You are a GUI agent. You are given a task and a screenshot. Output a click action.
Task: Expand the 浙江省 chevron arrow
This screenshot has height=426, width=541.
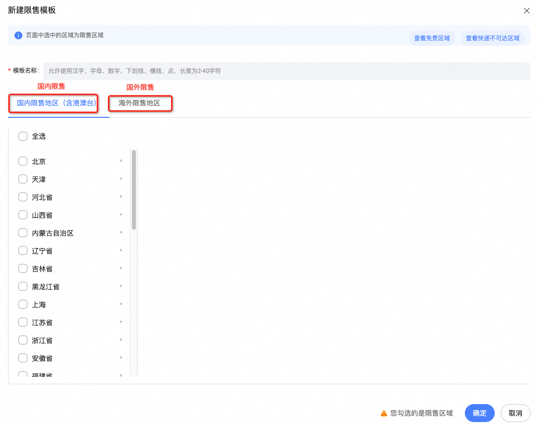click(x=121, y=340)
